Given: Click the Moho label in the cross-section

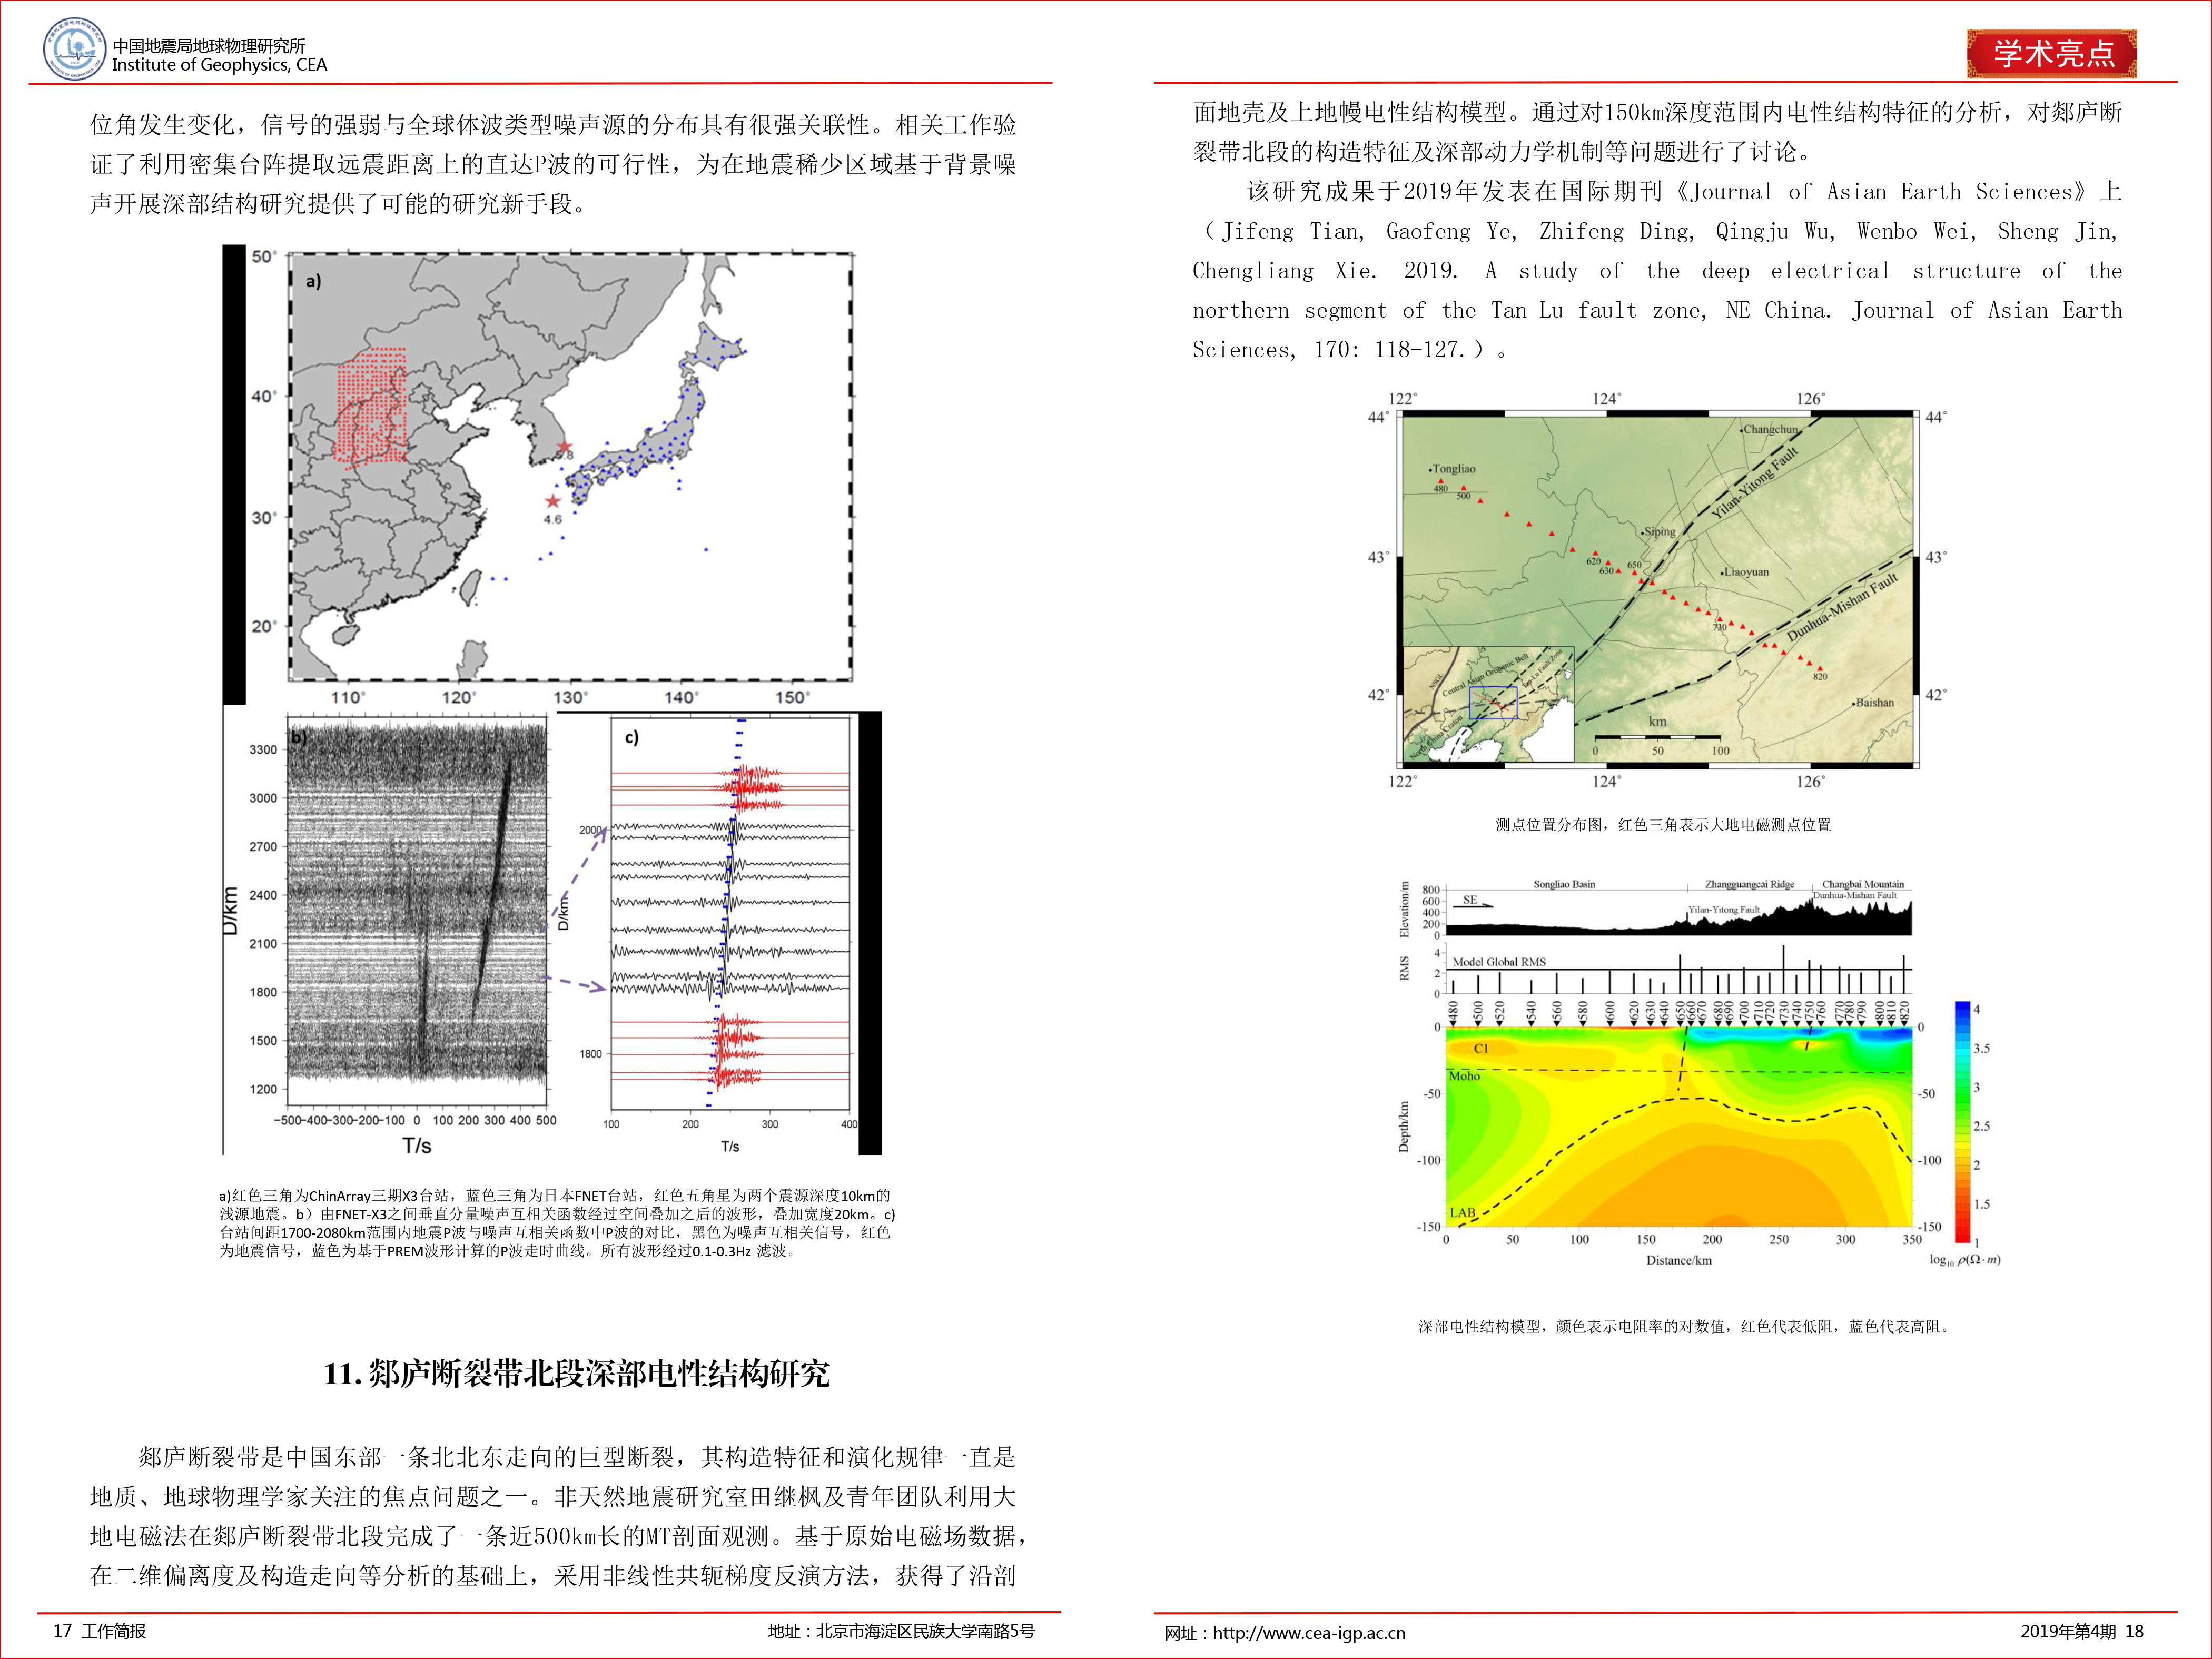Looking at the screenshot, I should click(x=1464, y=1076).
